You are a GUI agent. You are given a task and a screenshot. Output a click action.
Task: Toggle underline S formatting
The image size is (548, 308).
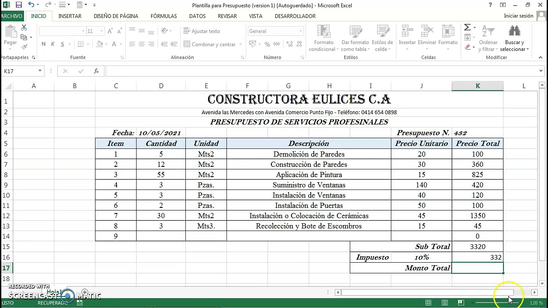pyautogui.click(x=63, y=44)
